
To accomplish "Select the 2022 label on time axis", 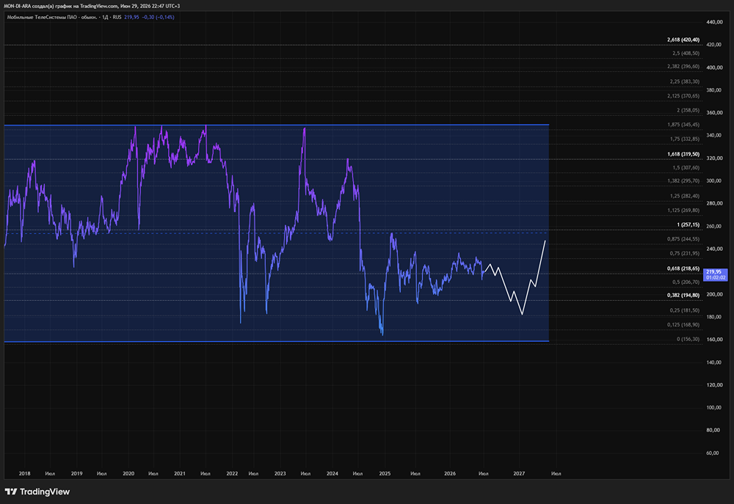I will pos(232,474).
